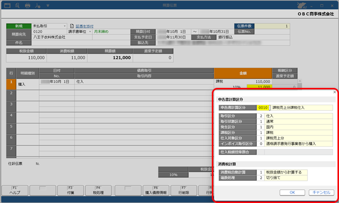Click the green 新規 status label

click(x=19, y=26)
